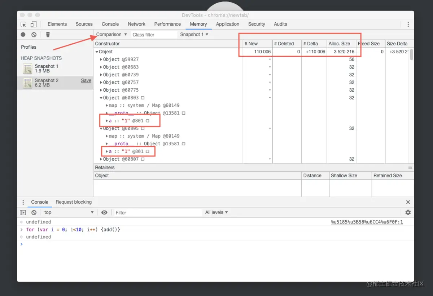Image resolution: width=433 pixels, height=296 pixels.
Task: Switch to the Performance tab
Action: point(167,24)
